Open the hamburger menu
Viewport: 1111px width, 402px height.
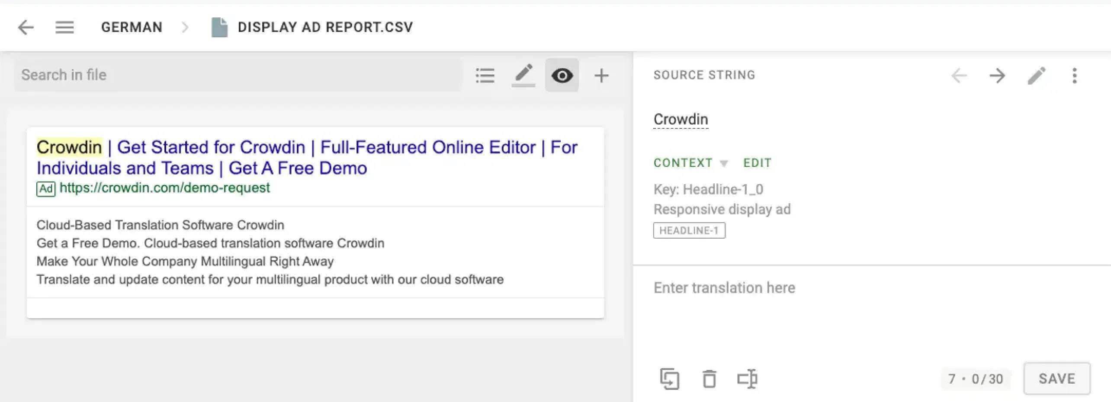64,28
